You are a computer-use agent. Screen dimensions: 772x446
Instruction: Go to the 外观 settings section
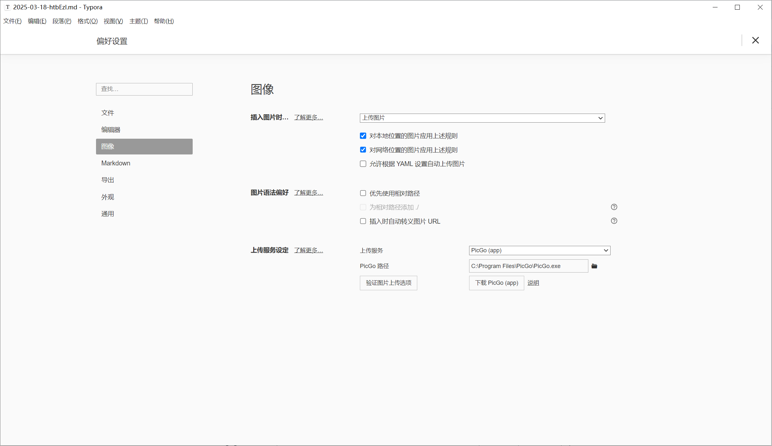(144, 197)
